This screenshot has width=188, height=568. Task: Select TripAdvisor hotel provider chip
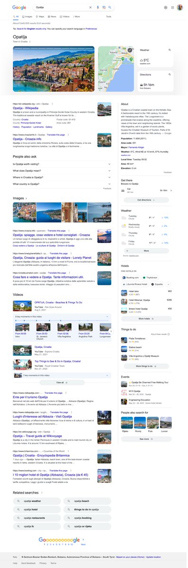[x=151, y=277]
